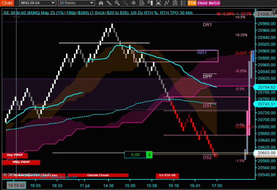Open the indicators icon
Screen dimensions: 277x190
158,3
